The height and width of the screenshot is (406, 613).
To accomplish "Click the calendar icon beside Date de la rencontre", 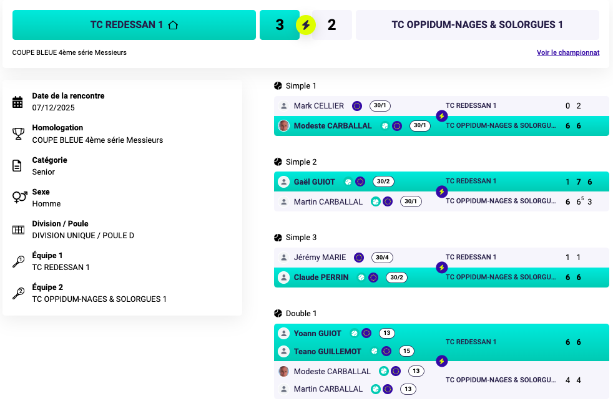I will 18,102.
